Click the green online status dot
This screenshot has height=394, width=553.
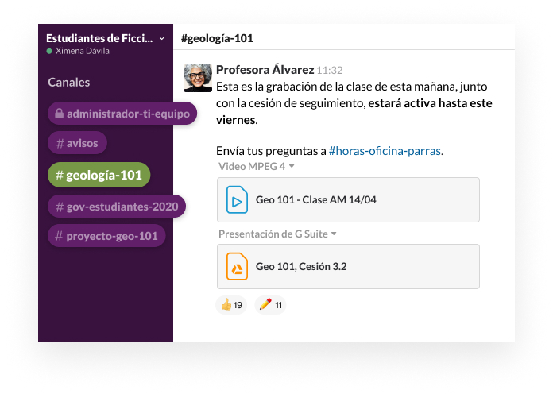(x=49, y=51)
